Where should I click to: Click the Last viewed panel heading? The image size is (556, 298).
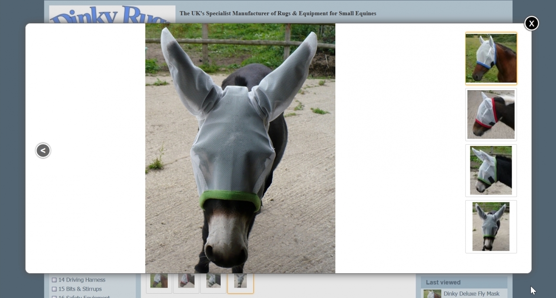click(443, 282)
